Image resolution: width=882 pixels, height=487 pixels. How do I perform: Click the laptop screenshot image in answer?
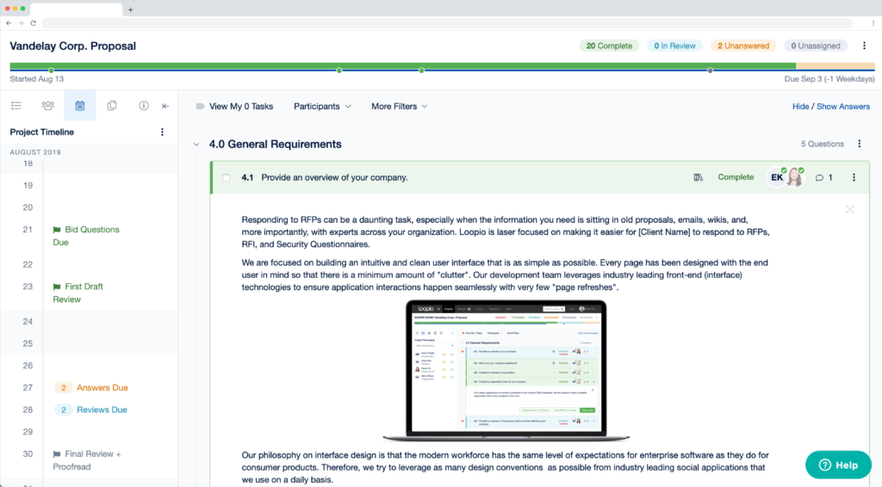point(506,371)
